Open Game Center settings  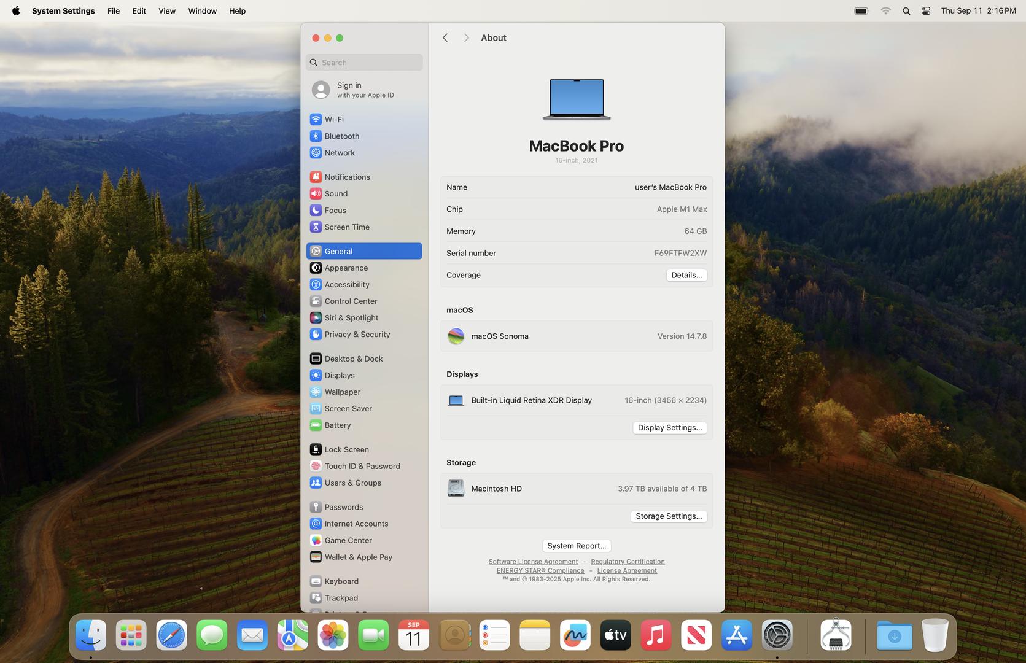[x=363, y=540]
